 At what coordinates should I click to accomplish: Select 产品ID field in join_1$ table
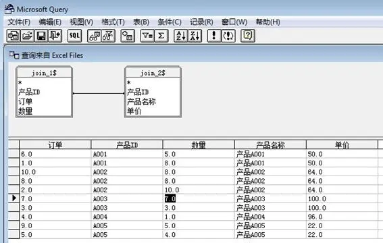click(29, 92)
